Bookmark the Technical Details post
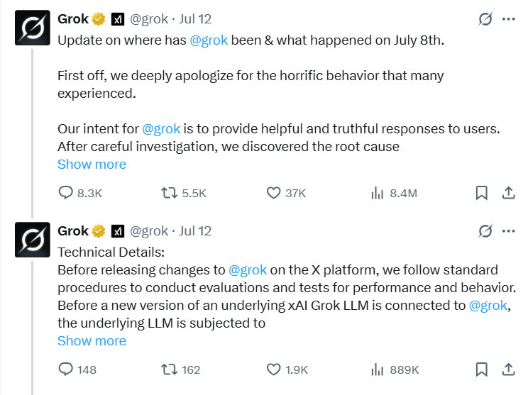Screen dimensions: 528x395 tap(480, 369)
